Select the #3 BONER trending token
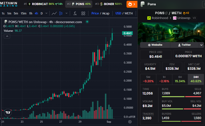205x126 pixels. [109, 4]
